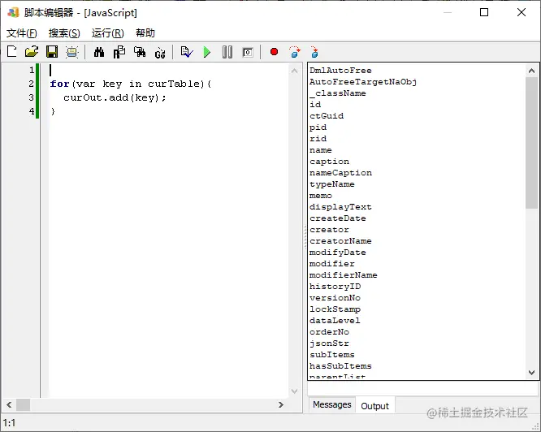Select 'modifierName' in output list
Image resolution: width=541 pixels, height=432 pixels.
(344, 275)
